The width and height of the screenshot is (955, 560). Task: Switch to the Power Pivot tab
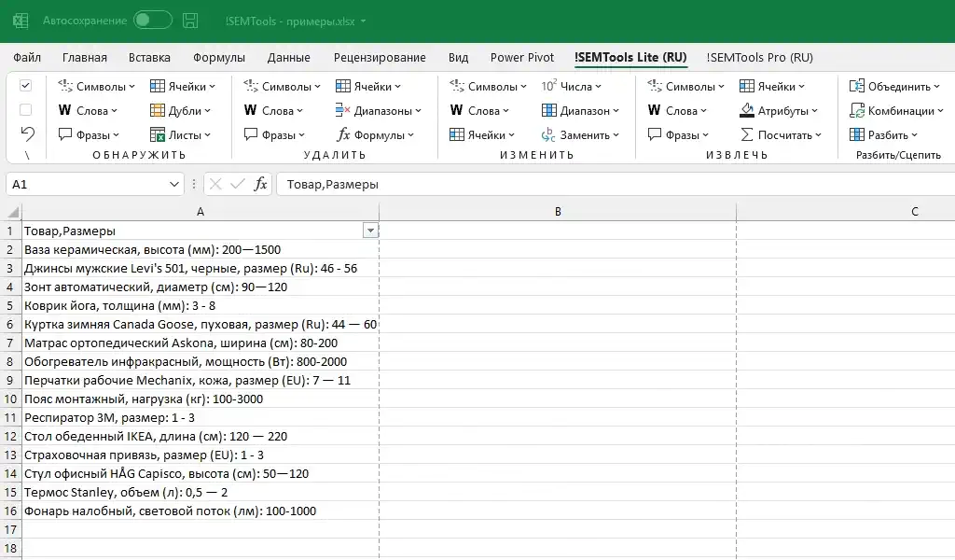(522, 57)
